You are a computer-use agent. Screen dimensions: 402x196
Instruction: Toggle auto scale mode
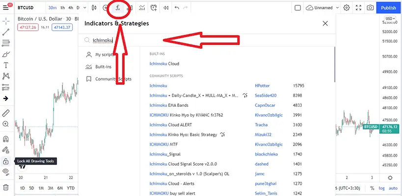pos(393,188)
